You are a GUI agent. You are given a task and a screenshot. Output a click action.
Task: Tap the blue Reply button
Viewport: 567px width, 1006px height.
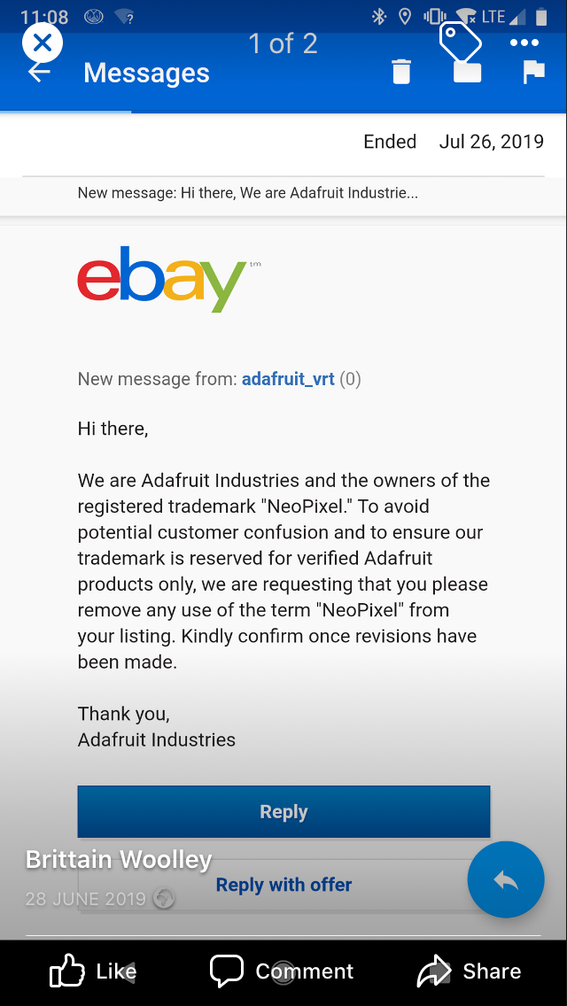(283, 811)
